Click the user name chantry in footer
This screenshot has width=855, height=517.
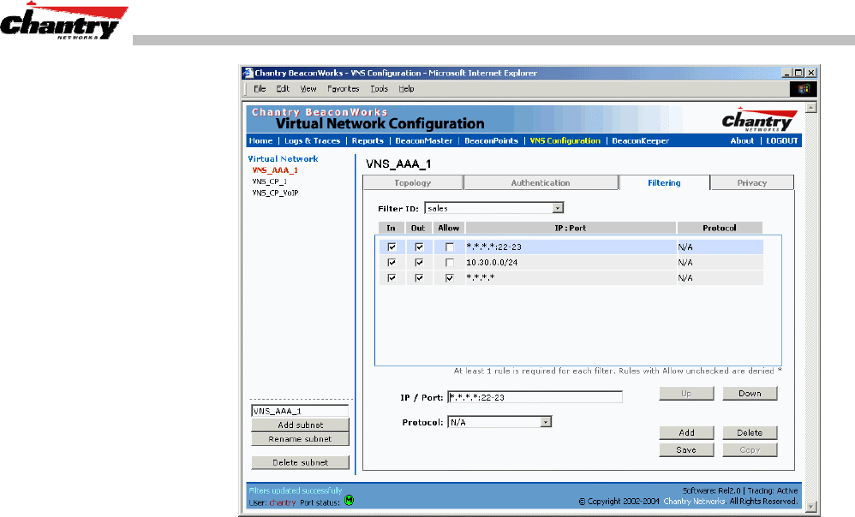[x=283, y=502]
